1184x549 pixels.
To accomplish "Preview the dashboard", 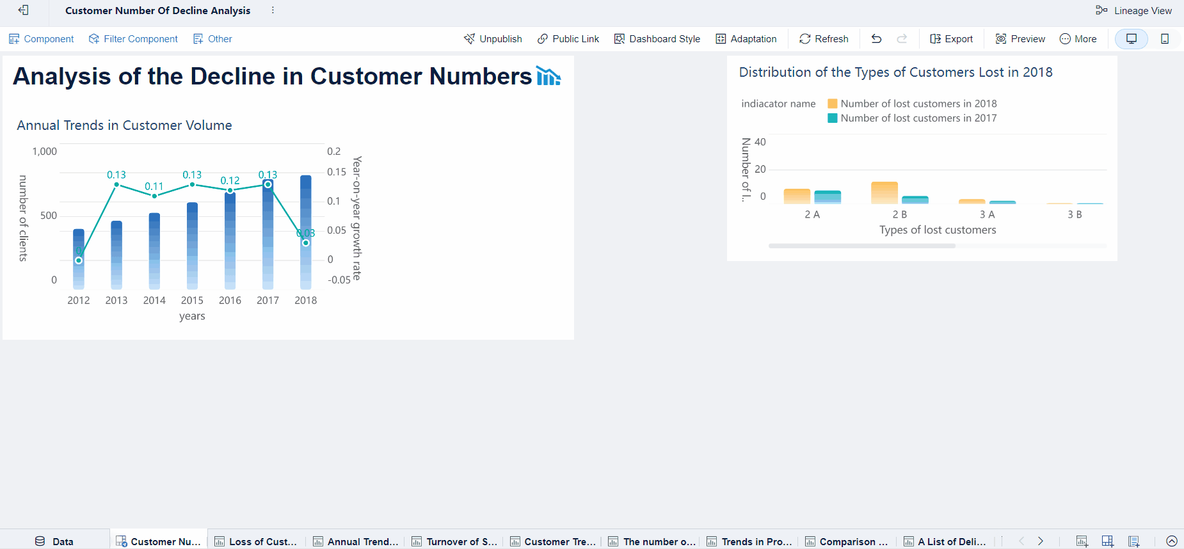I will pos(1021,39).
